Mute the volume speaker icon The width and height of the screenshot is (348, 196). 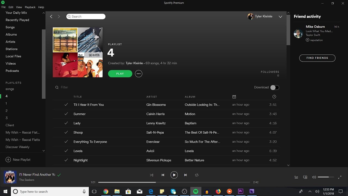coord(314,177)
